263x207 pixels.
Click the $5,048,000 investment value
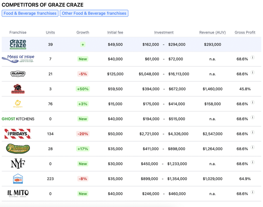[149, 74]
